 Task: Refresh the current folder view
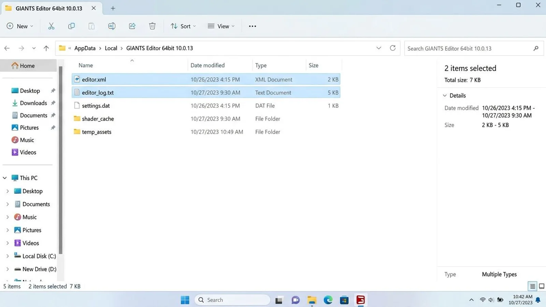[x=393, y=48]
